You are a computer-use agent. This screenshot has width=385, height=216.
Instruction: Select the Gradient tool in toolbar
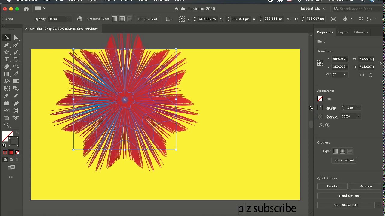[7, 74]
